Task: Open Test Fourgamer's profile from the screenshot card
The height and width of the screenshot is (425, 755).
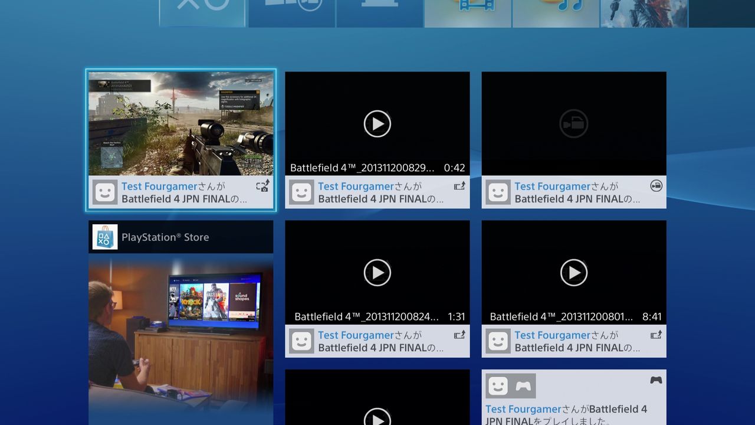Action: pos(159,187)
